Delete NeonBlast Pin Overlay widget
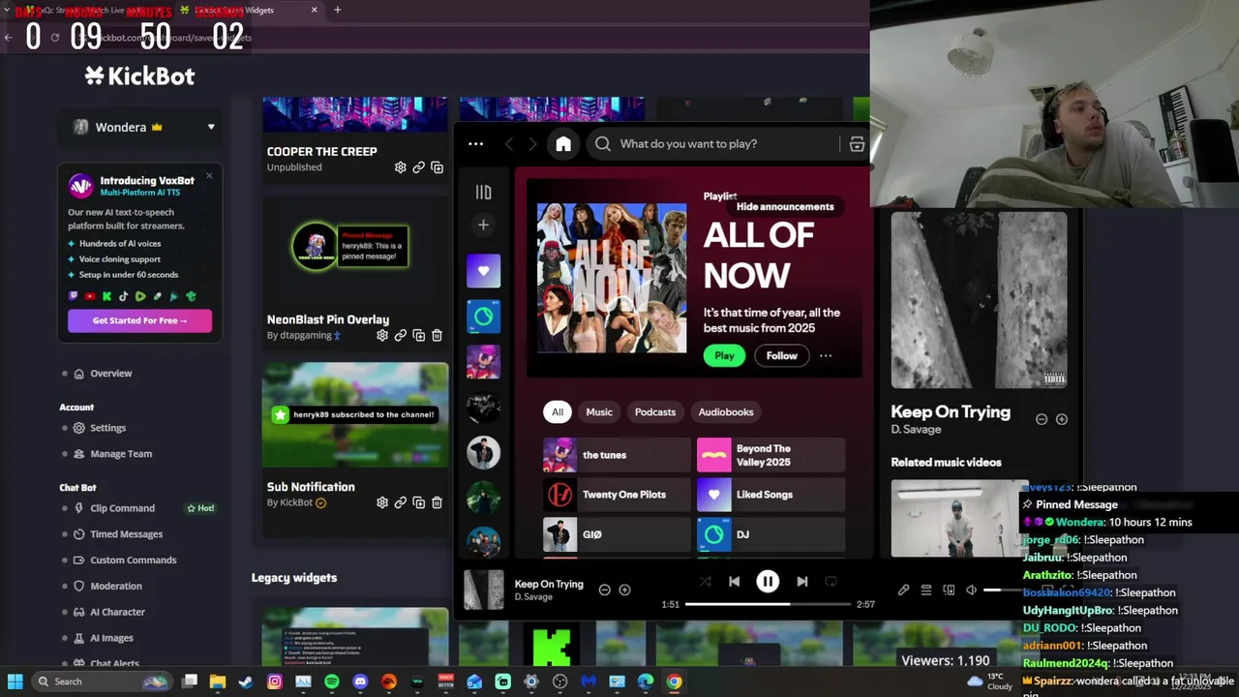The image size is (1239, 697). pos(437,335)
